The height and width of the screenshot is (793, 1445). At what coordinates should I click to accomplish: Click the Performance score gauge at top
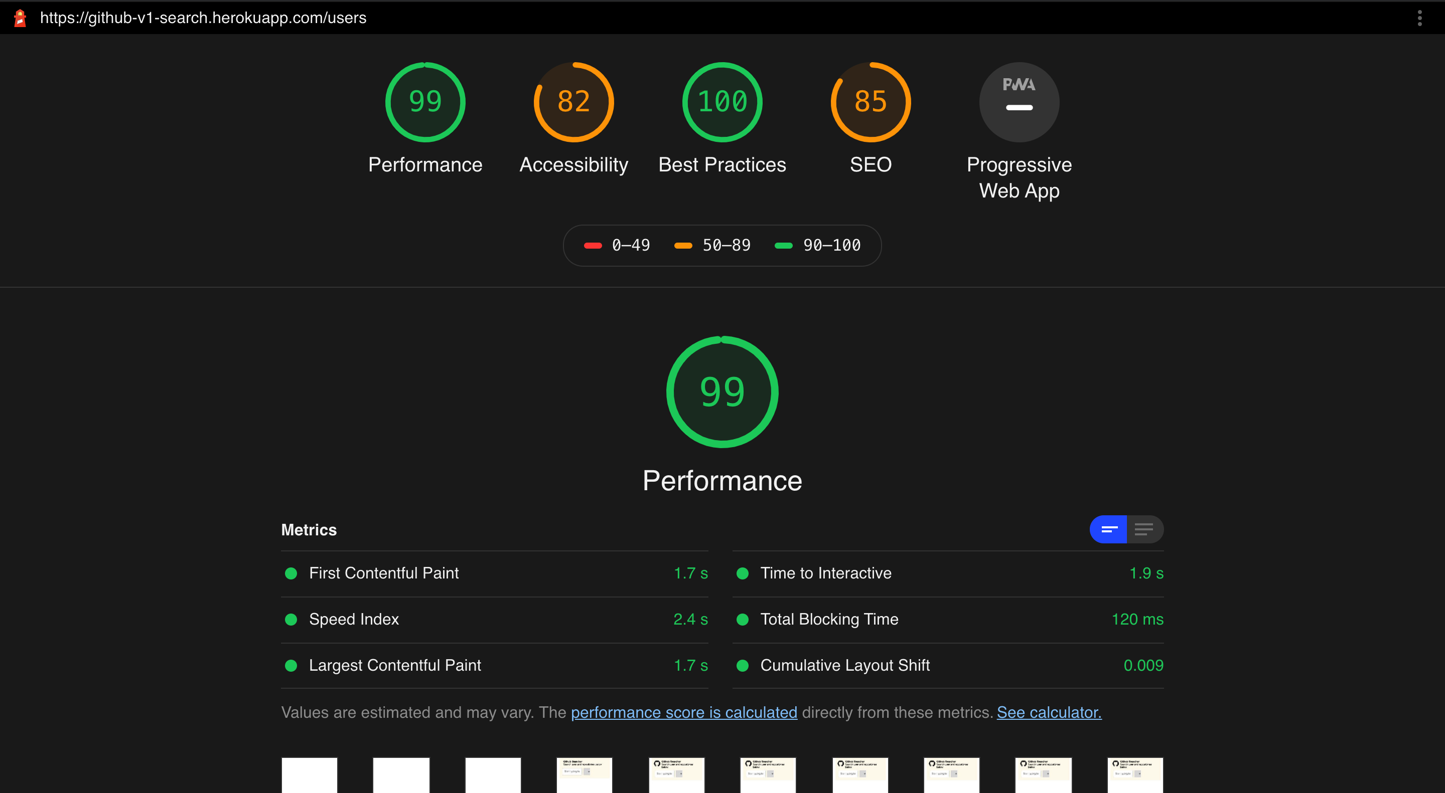point(425,102)
